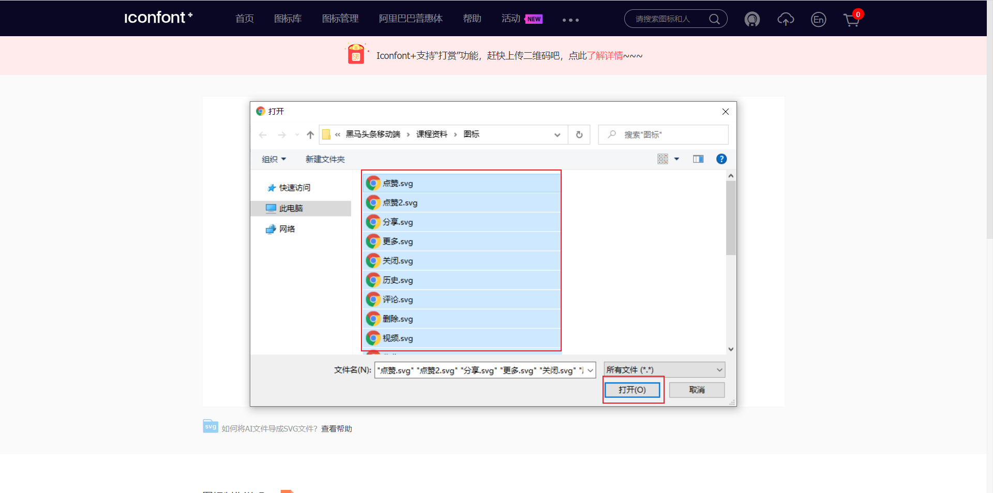Open the 活动 nav item
993x493 pixels.
point(511,19)
